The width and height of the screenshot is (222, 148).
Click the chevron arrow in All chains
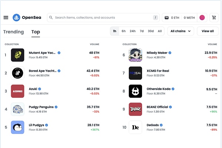pyautogui.click(x=189, y=31)
